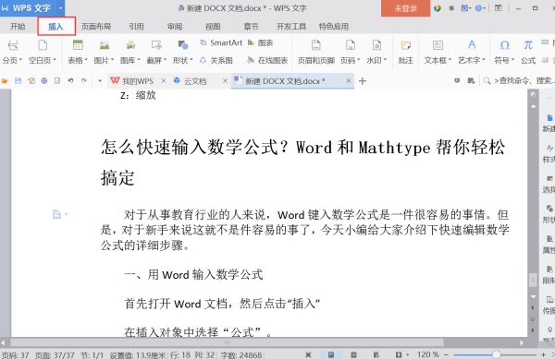Insert a text box (文本框)

[x=438, y=52]
